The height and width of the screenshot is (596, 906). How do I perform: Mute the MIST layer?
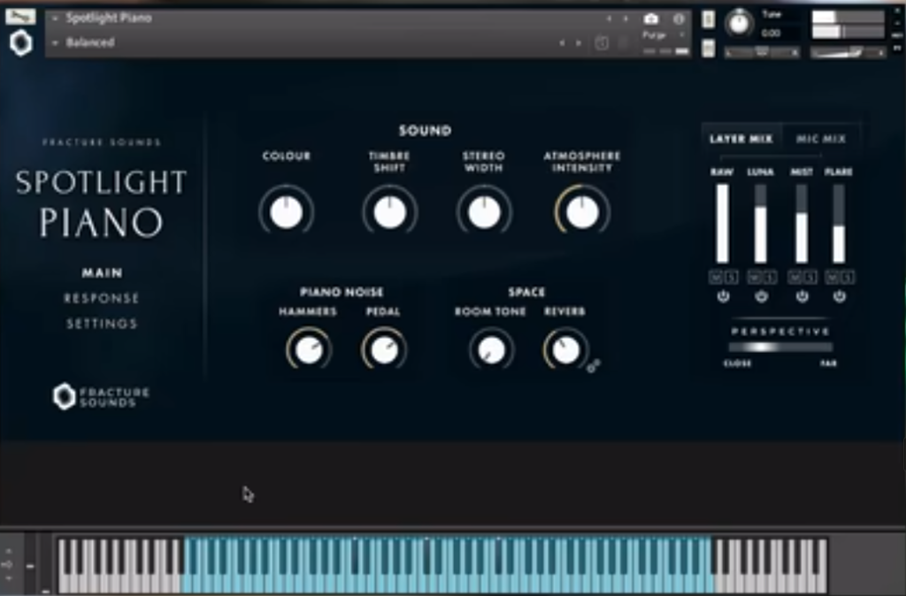pos(795,278)
